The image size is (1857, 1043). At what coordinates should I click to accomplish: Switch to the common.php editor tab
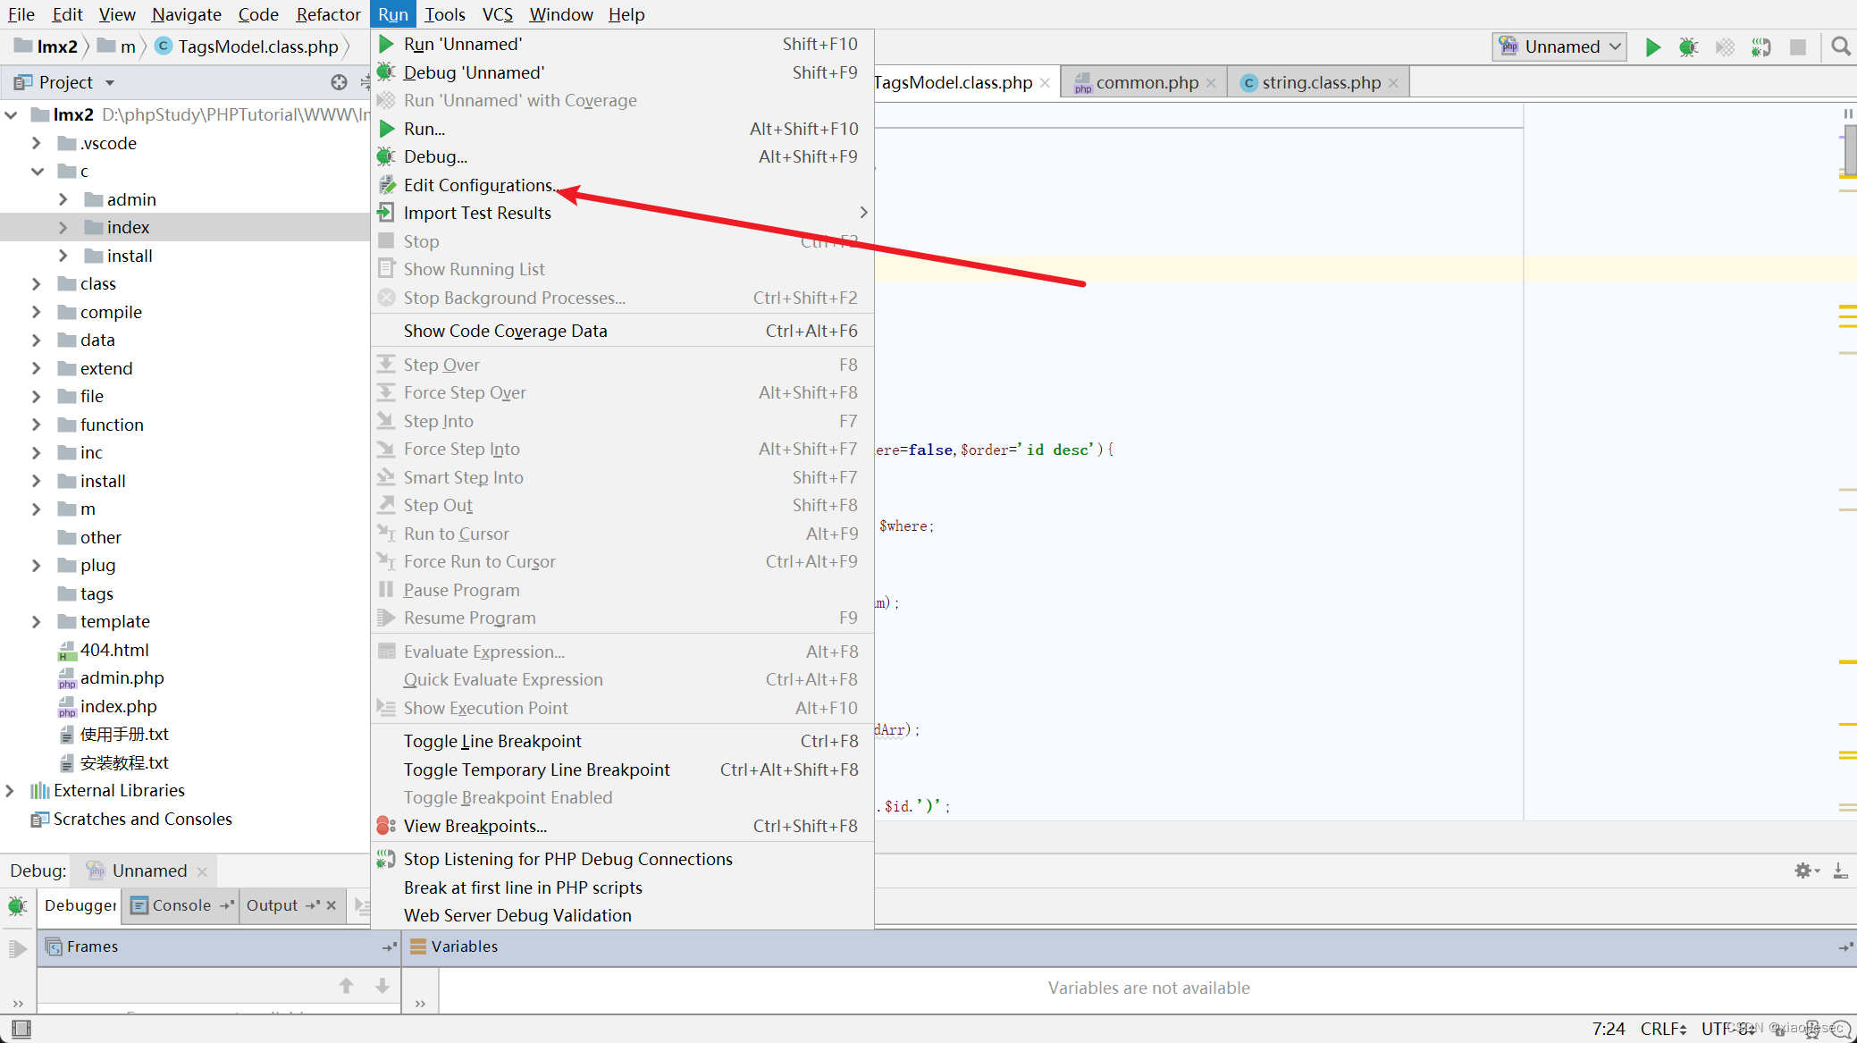coord(1147,81)
